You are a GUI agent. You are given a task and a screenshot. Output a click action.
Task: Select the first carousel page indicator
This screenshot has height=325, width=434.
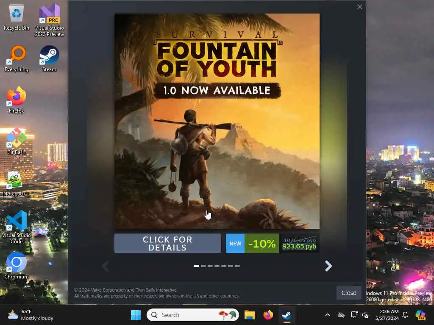click(x=197, y=266)
